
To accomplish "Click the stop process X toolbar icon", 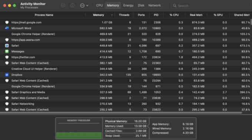I will [x=63, y=6].
